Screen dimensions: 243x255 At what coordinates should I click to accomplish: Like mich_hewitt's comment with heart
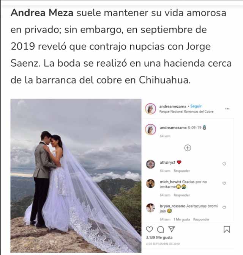point(224,183)
